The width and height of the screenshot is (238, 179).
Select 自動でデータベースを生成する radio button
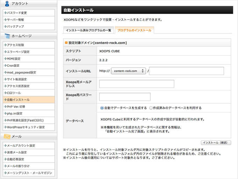(102, 108)
